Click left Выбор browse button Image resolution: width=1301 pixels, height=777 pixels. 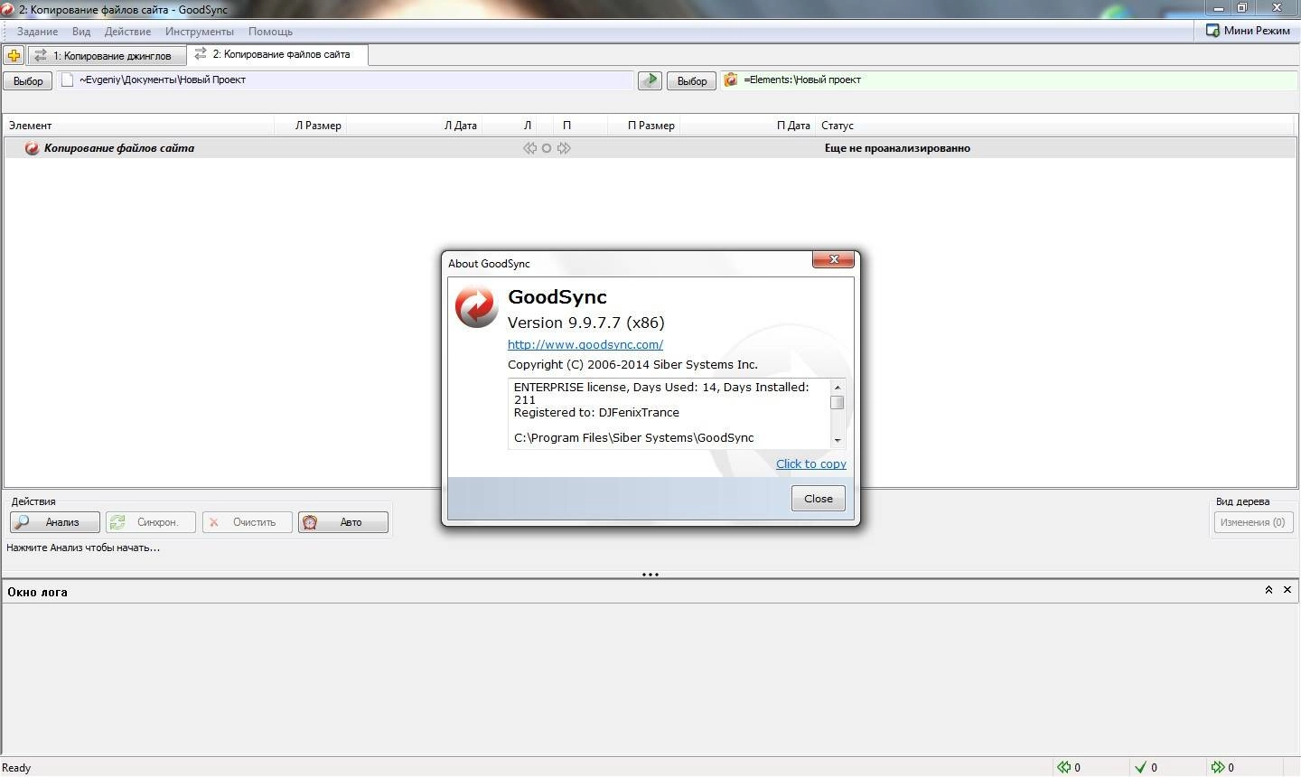coord(28,80)
